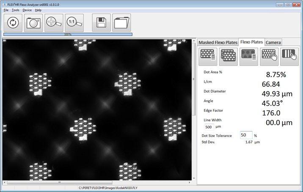The image size is (303, 192).
Task: Click the horizontal scrollbar left arrow
Action: click(5, 182)
